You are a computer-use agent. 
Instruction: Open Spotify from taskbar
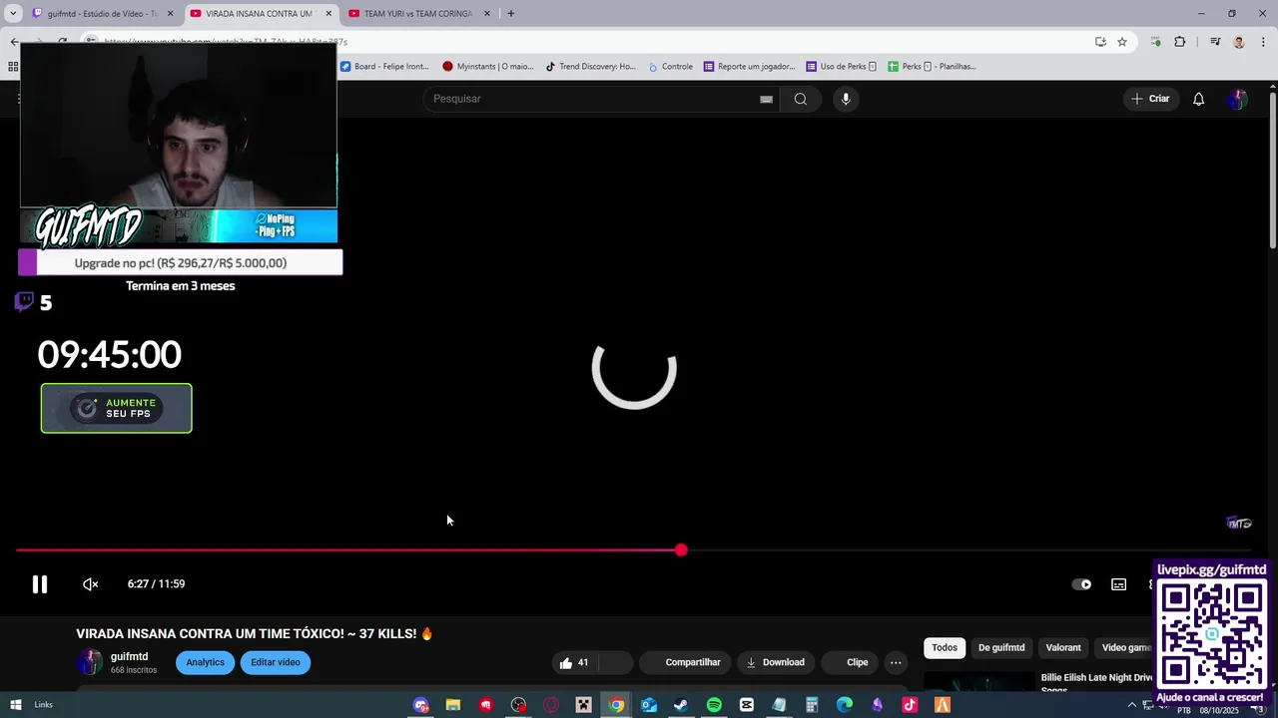[714, 705]
